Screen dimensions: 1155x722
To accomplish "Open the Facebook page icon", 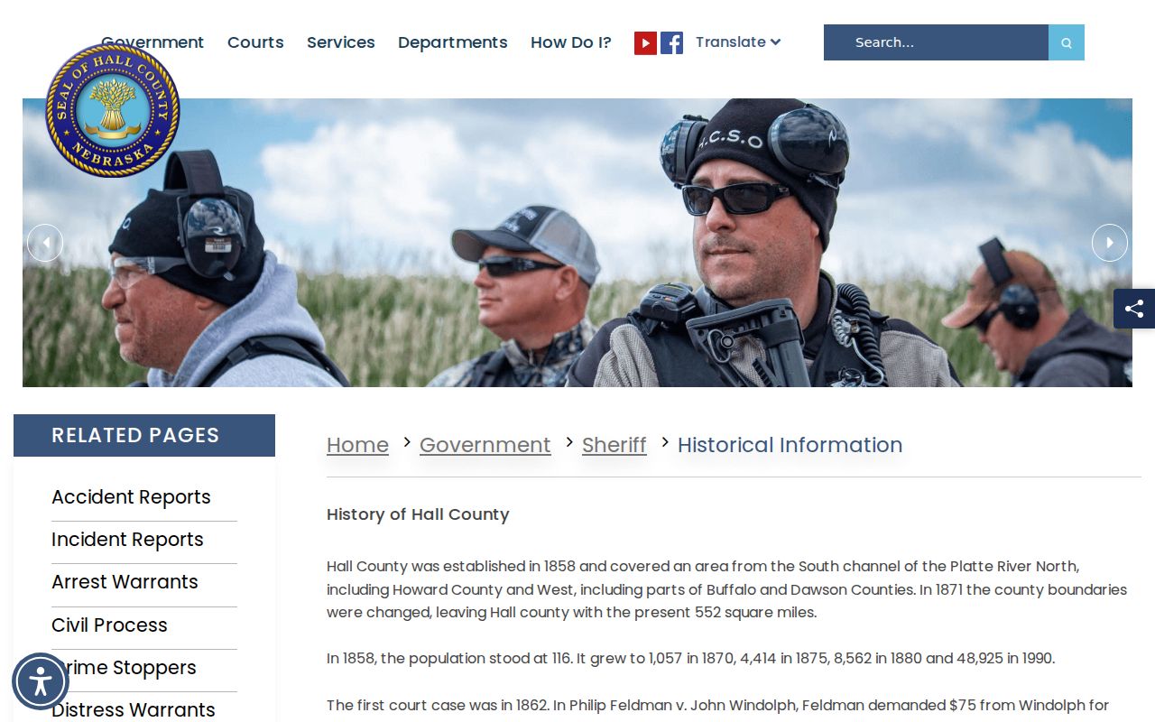I will coord(671,42).
